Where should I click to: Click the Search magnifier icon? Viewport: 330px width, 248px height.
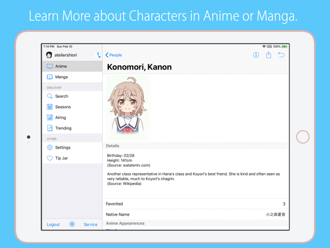click(x=50, y=96)
